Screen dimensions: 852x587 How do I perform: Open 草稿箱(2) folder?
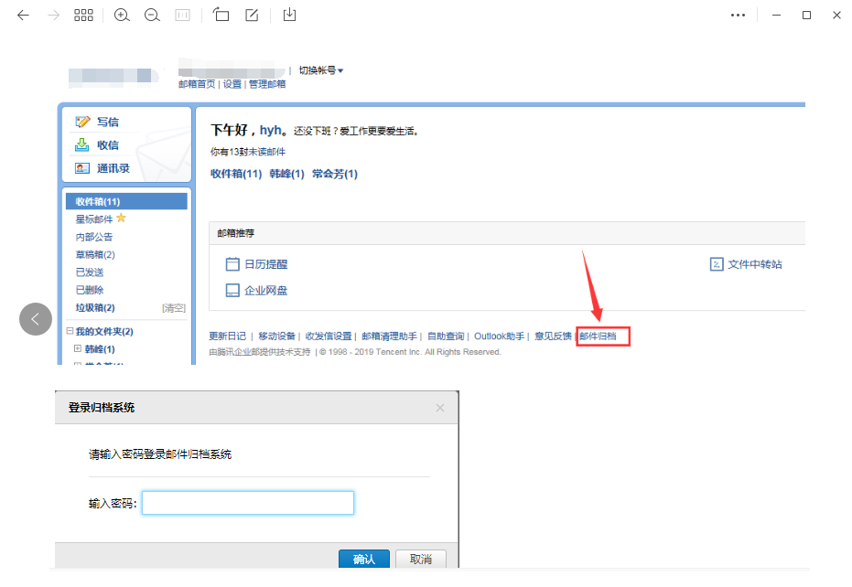point(95,255)
